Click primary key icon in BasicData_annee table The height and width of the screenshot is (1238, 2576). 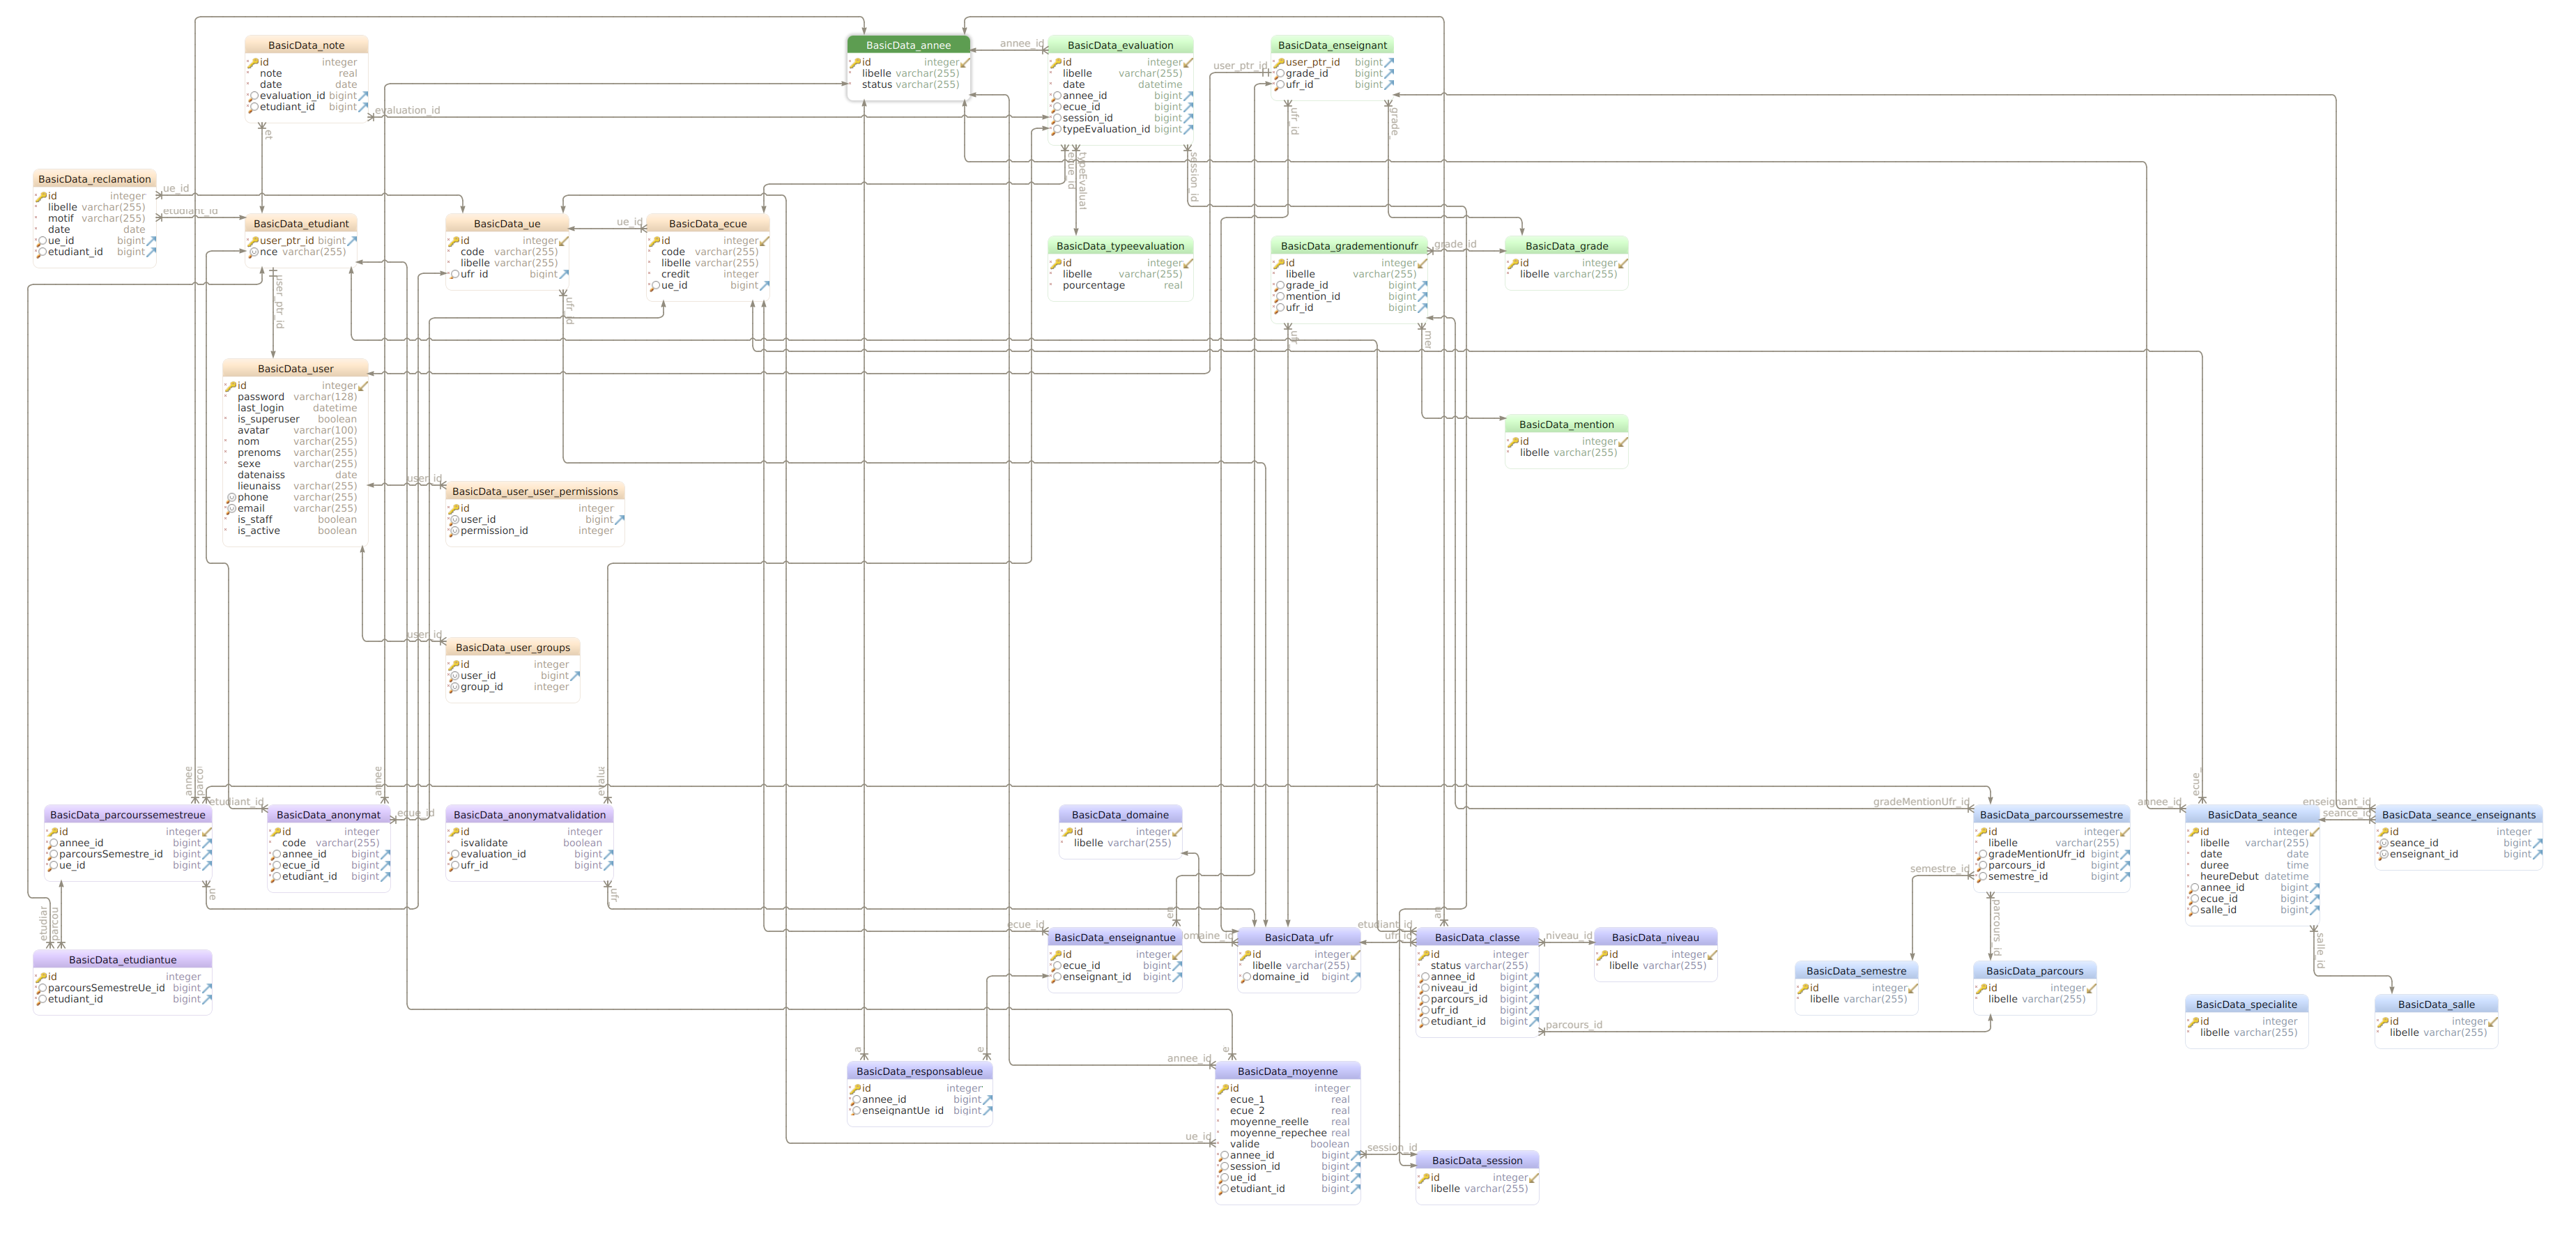coord(855,62)
